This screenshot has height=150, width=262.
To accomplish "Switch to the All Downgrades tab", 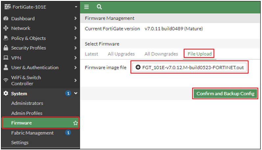I will [x=161, y=54].
